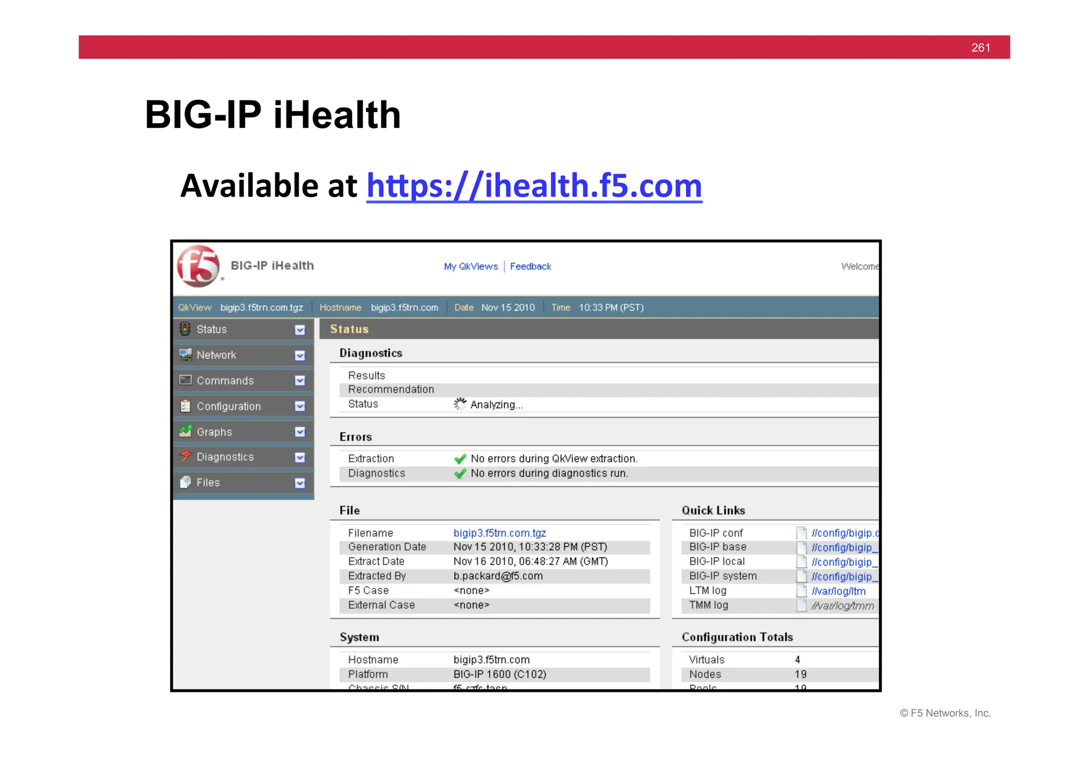Click the Graphs chart icon
Viewport: 1089px width, 769px height.
click(185, 432)
